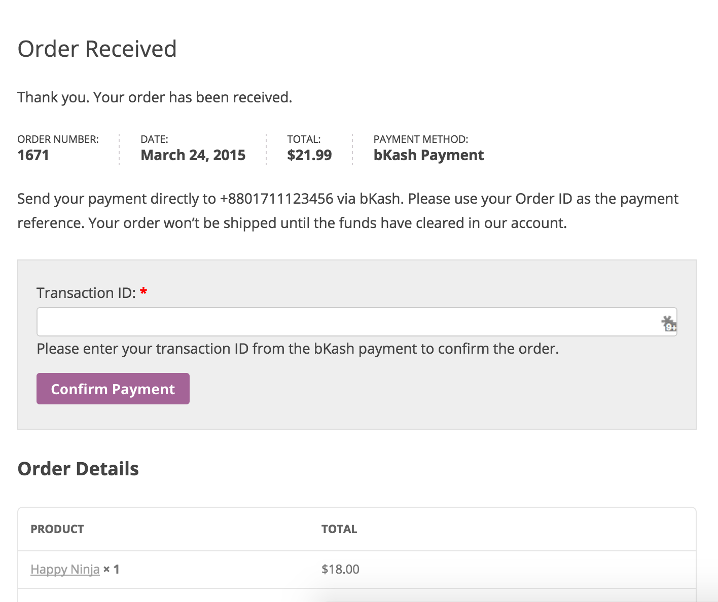Click the red required asterisk
718x602 pixels.
pos(143,292)
